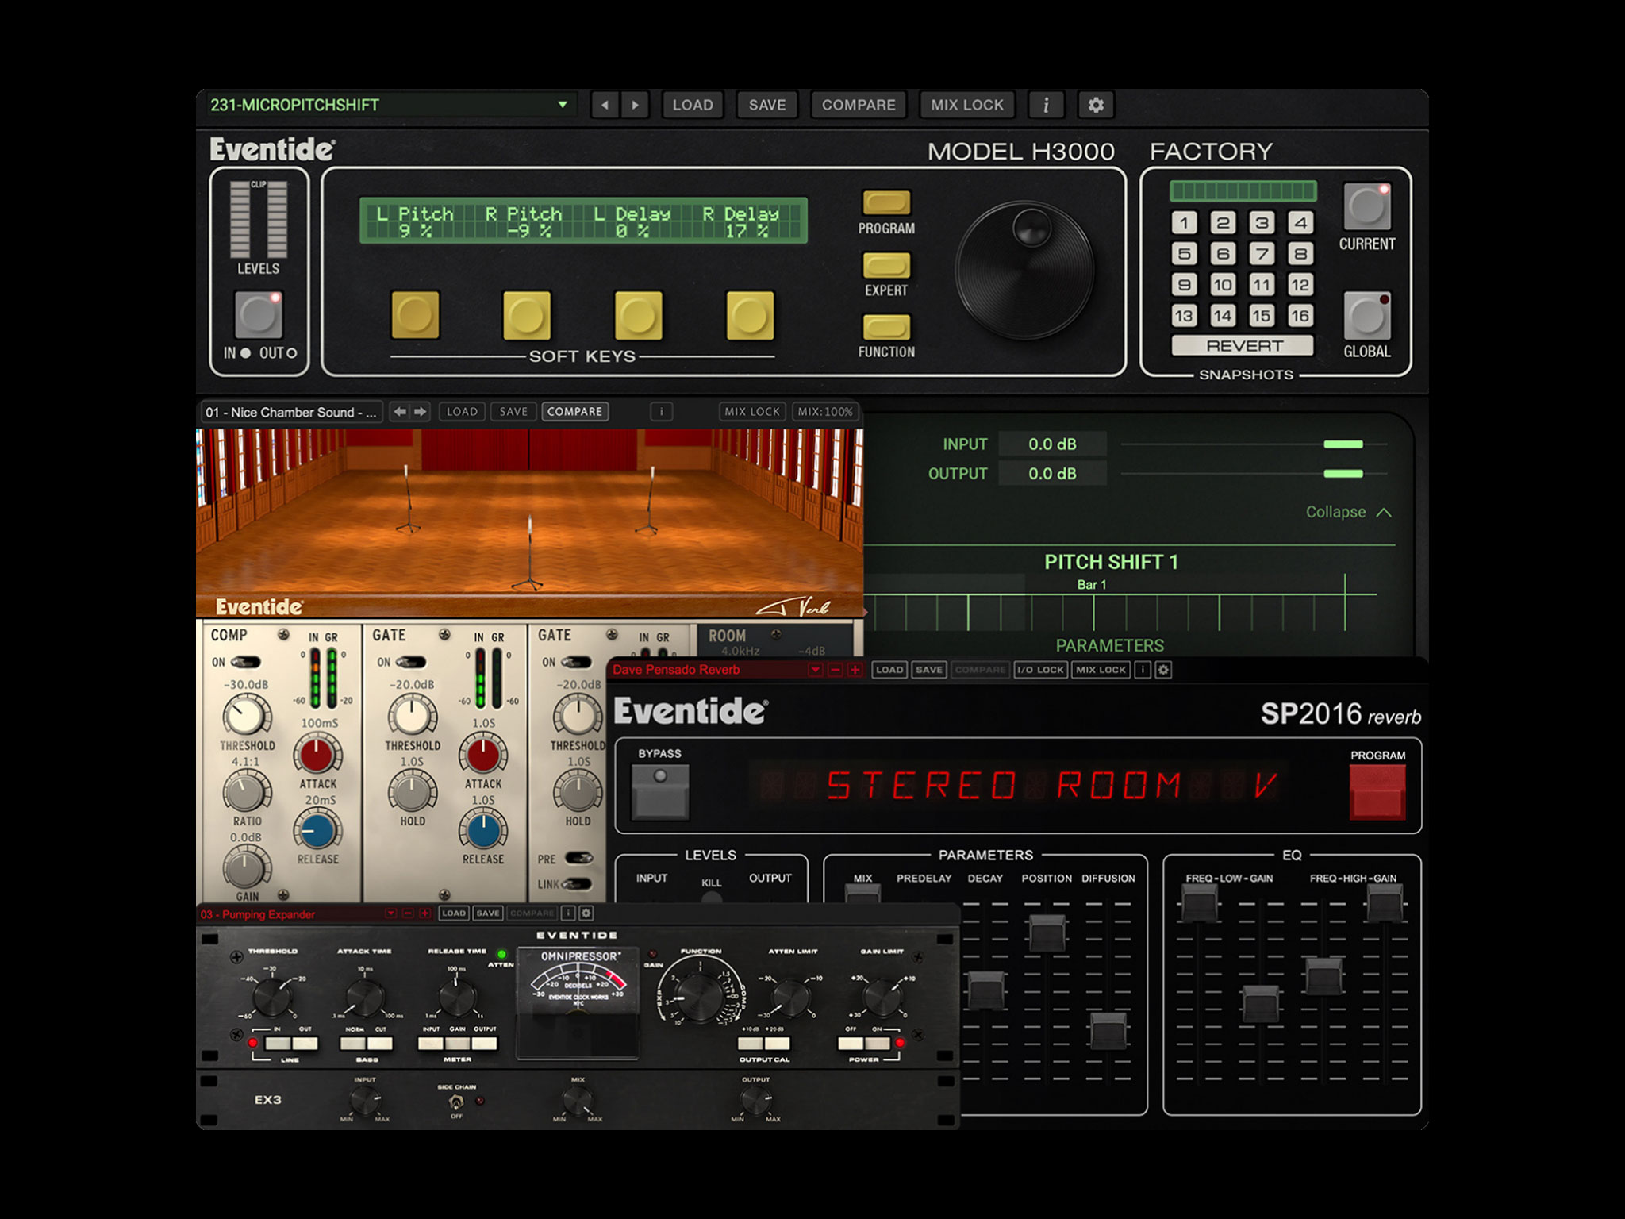The image size is (1625, 1219).
Task: Select H3000 EXPERT button
Action: click(x=886, y=265)
